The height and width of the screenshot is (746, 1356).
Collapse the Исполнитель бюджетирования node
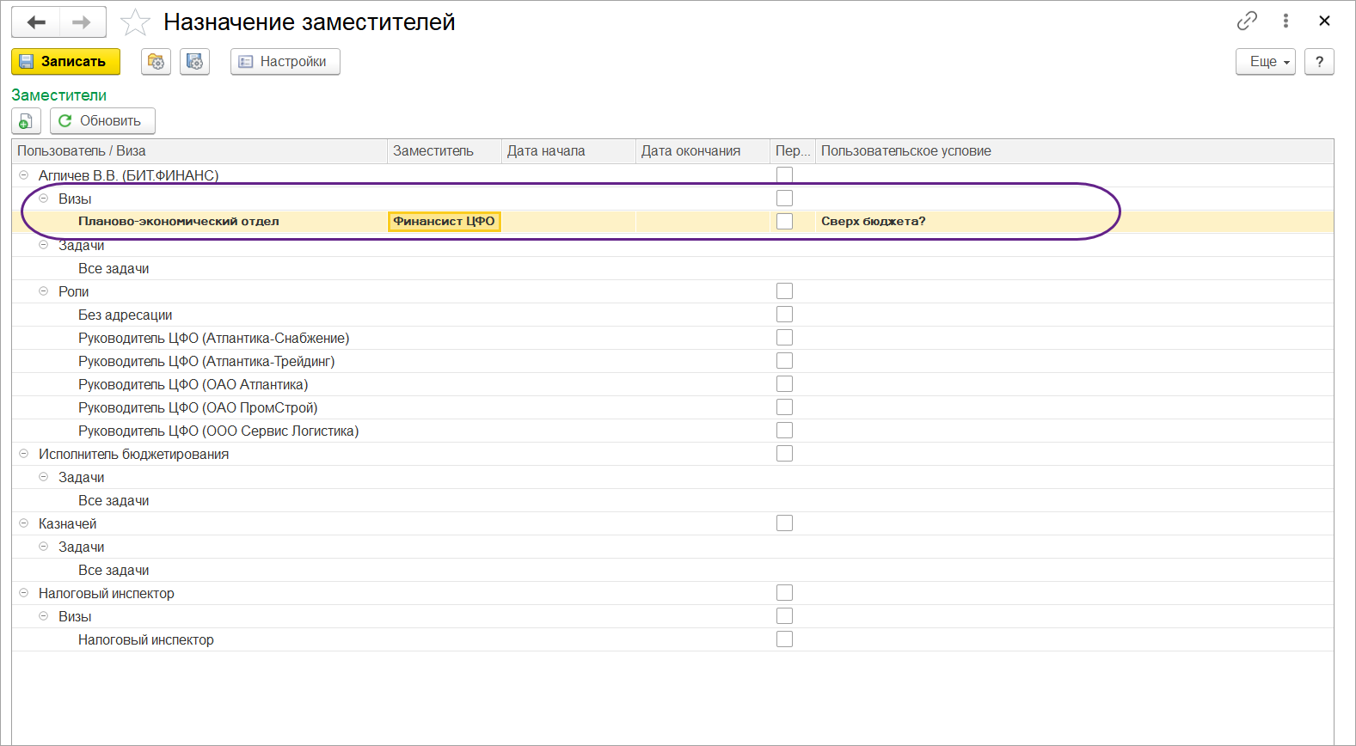coord(24,454)
